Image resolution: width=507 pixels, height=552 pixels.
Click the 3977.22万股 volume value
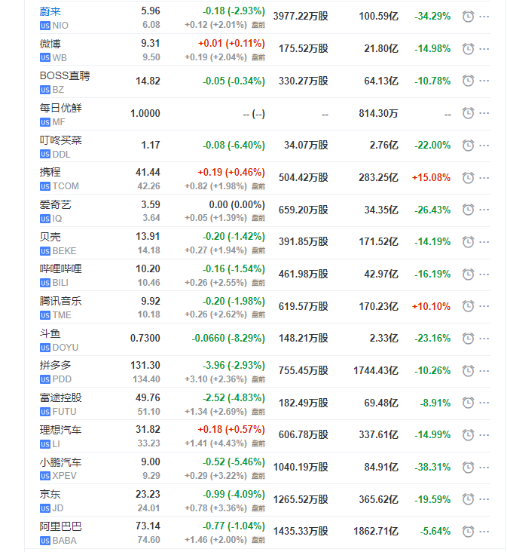pyautogui.click(x=301, y=16)
